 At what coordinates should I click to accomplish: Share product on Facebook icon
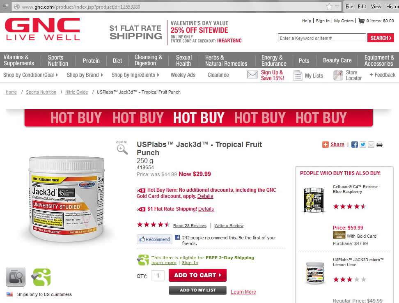pos(355,145)
